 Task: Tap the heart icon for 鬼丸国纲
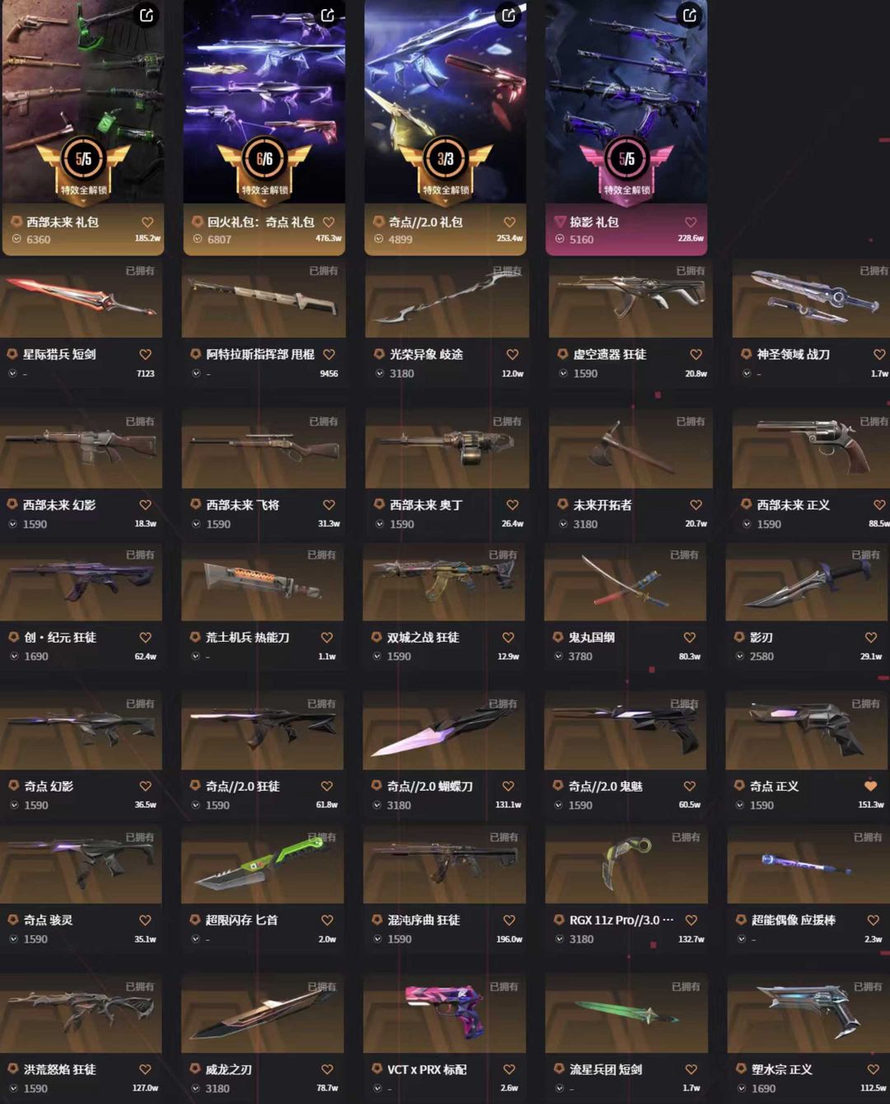coord(690,638)
